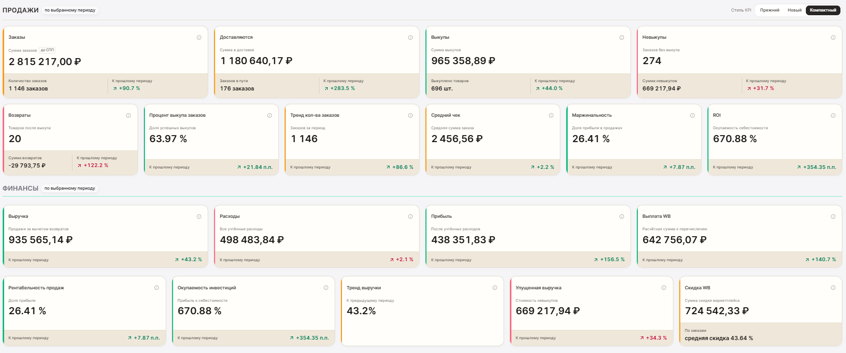Click info icon on Расходы card
The height and width of the screenshot is (353, 846).
[410, 216]
